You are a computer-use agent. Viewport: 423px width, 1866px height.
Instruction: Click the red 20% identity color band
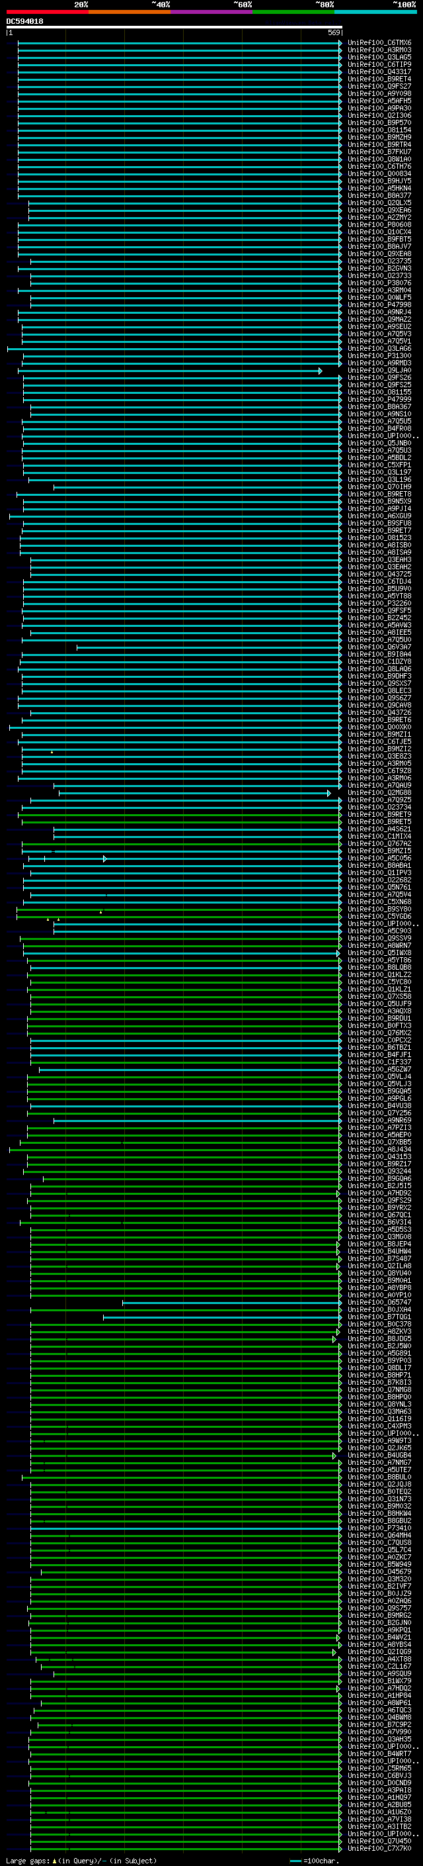[47, 12]
